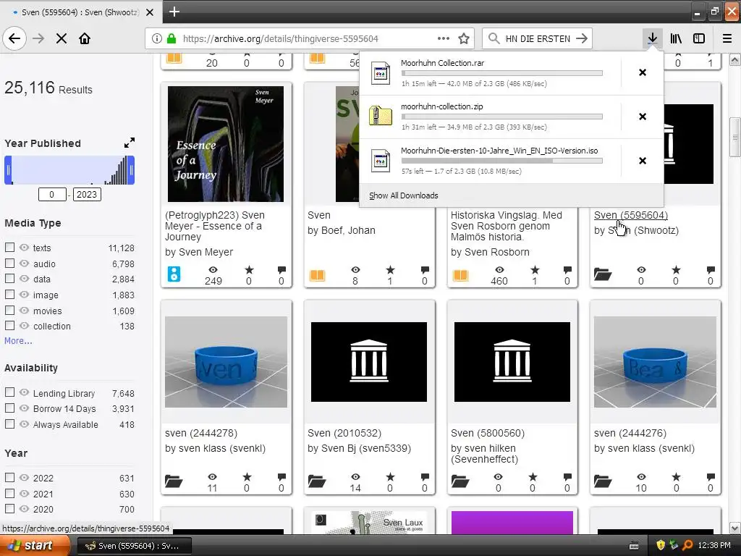Viewport: 741px width, 556px height.
Task: Click the ISO download progress bar
Action: click(x=502, y=161)
